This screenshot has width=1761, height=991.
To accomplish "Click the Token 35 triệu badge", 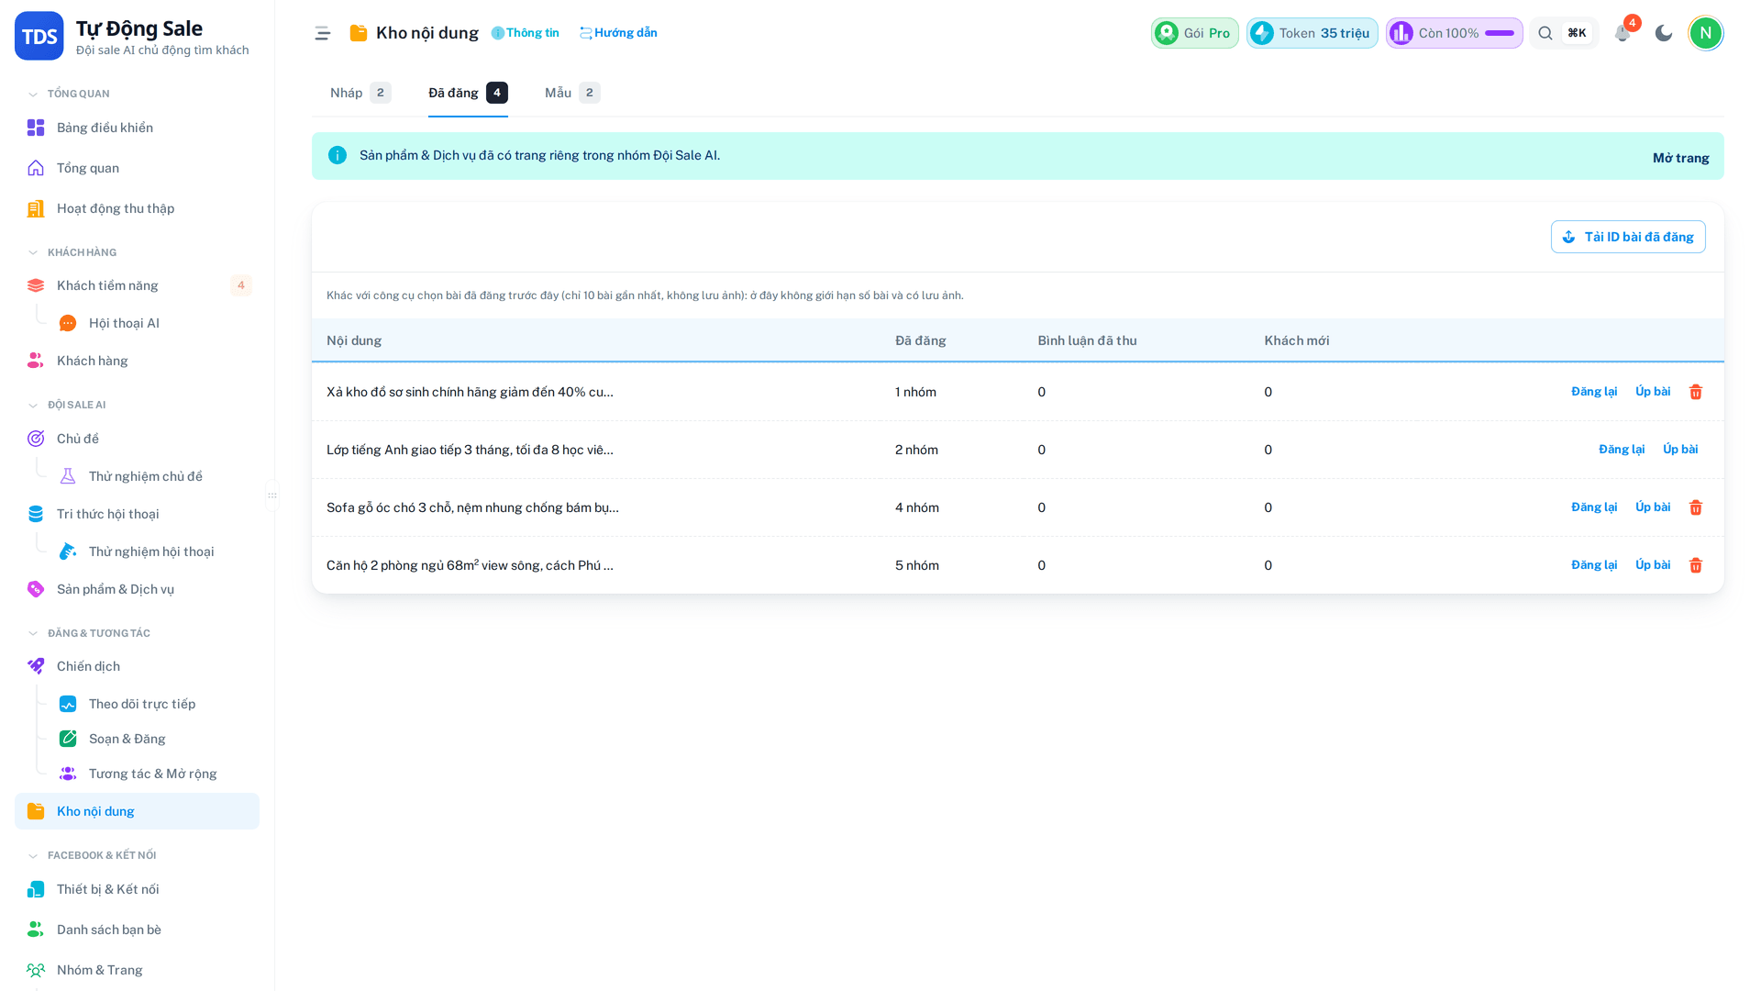I will (x=1312, y=33).
